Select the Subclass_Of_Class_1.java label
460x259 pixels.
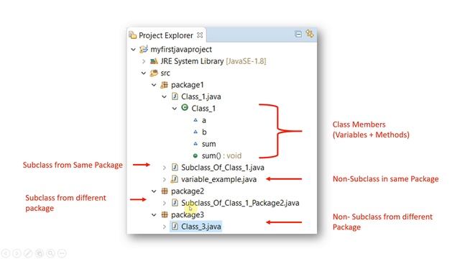point(223,168)
